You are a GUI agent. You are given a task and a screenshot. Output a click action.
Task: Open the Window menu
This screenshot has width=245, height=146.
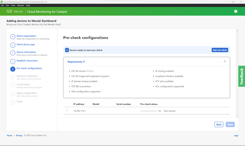tap(20, 5)
